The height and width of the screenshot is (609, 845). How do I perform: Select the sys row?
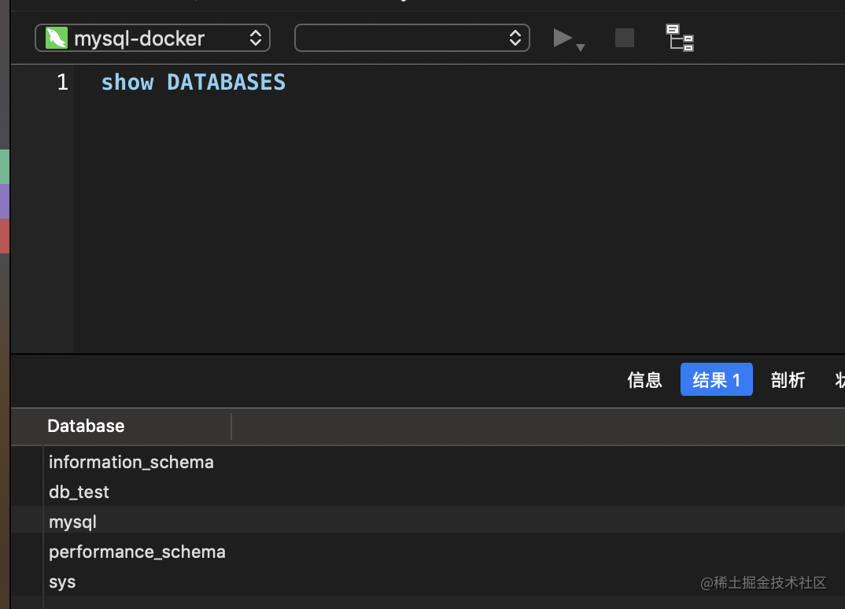pyautogui.click(x=428, y=581)
